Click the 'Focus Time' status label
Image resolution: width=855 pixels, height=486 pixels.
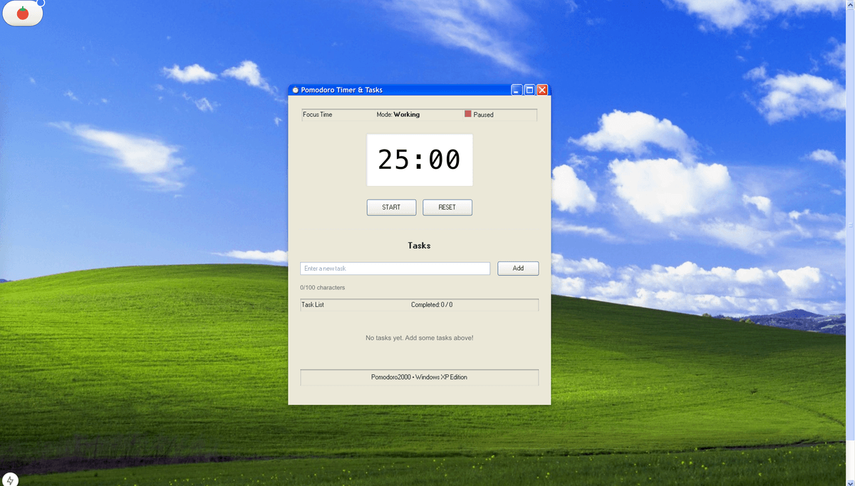[x=318, y=115]
